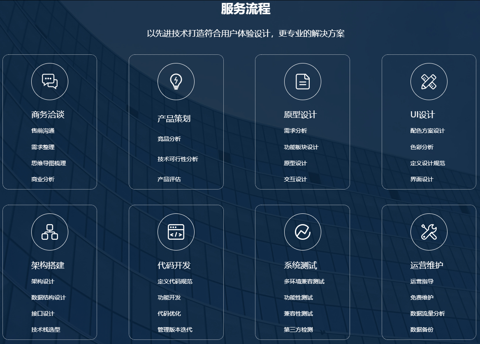Click 商业分析 item
This screenshot has width=480, height=344.
point(43,179)
